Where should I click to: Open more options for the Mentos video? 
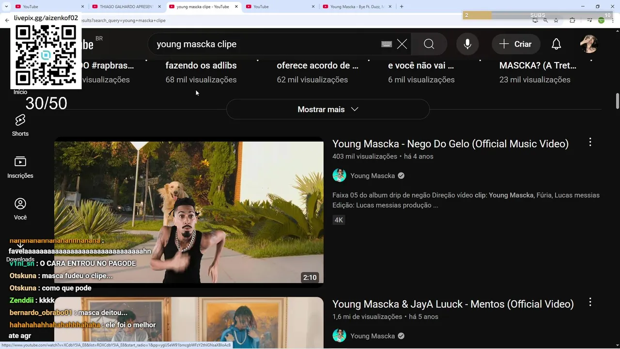pos(590,302)
